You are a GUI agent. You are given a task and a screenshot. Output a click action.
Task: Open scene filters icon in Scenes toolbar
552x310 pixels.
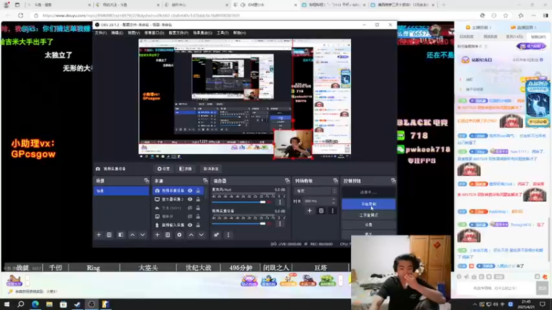pyautogui.click(x=121, y=235)
